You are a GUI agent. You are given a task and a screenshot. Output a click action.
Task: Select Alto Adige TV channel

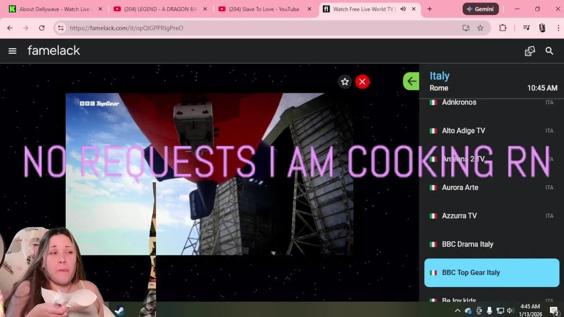pos(492,131)
